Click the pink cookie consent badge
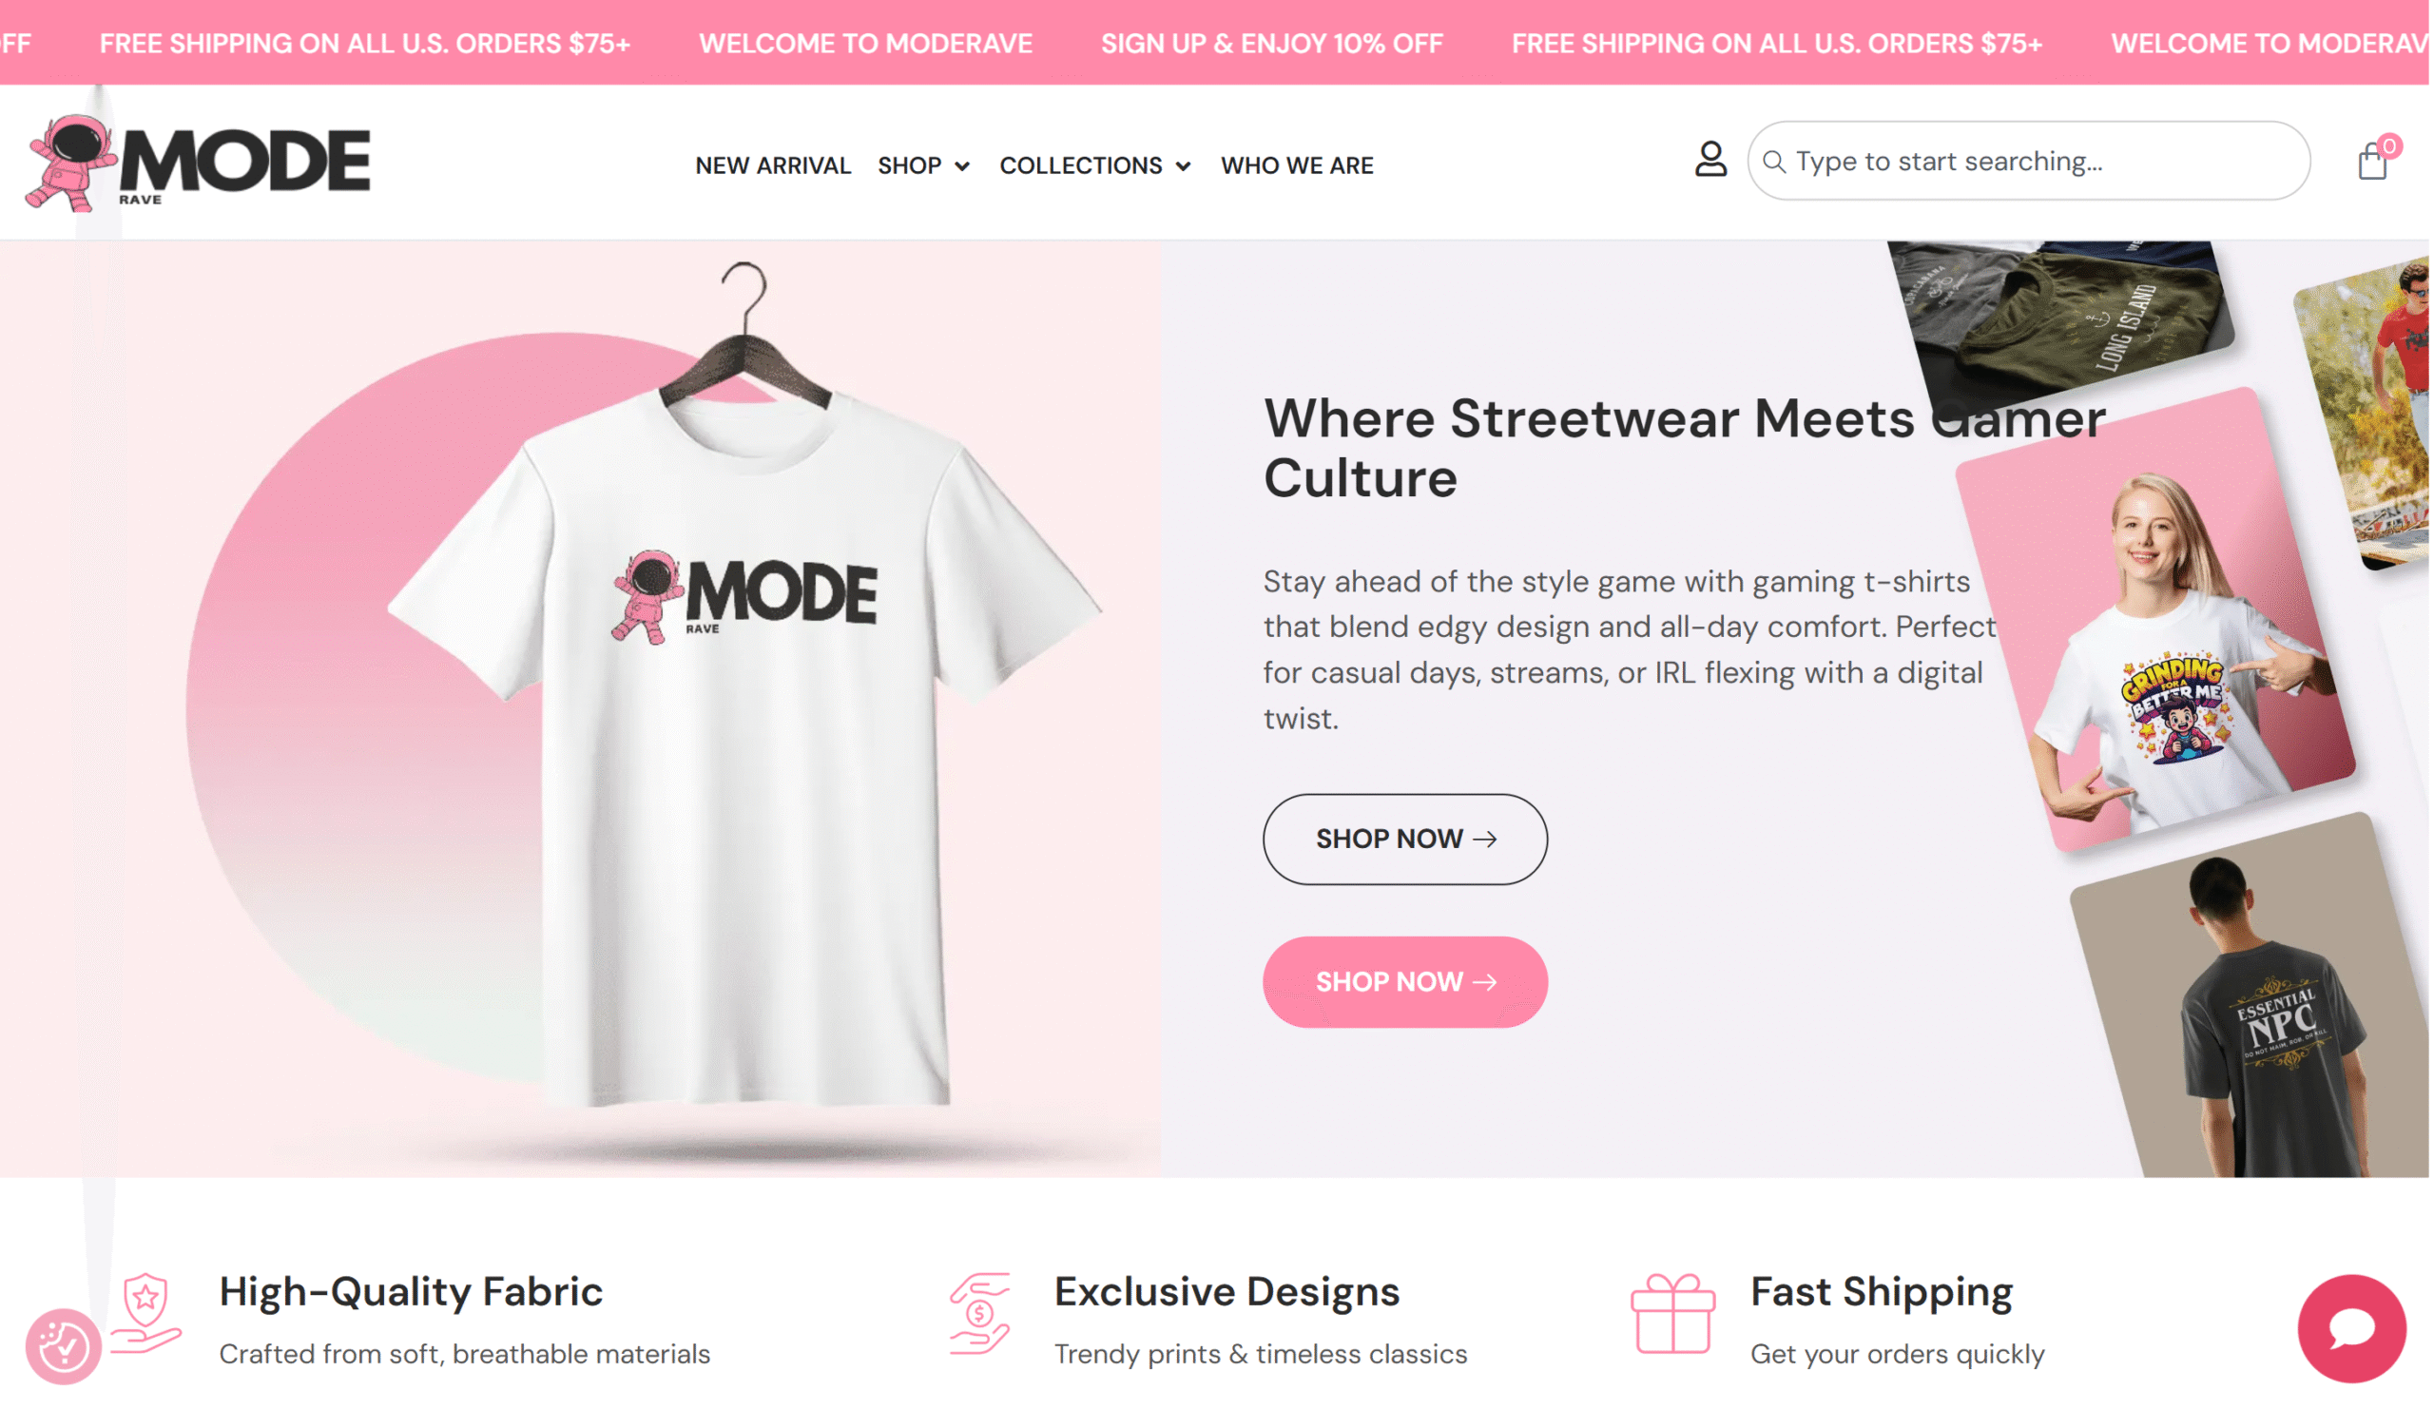The height and width of the screenshot is (1410, 2434). (x=64, y=1346)
